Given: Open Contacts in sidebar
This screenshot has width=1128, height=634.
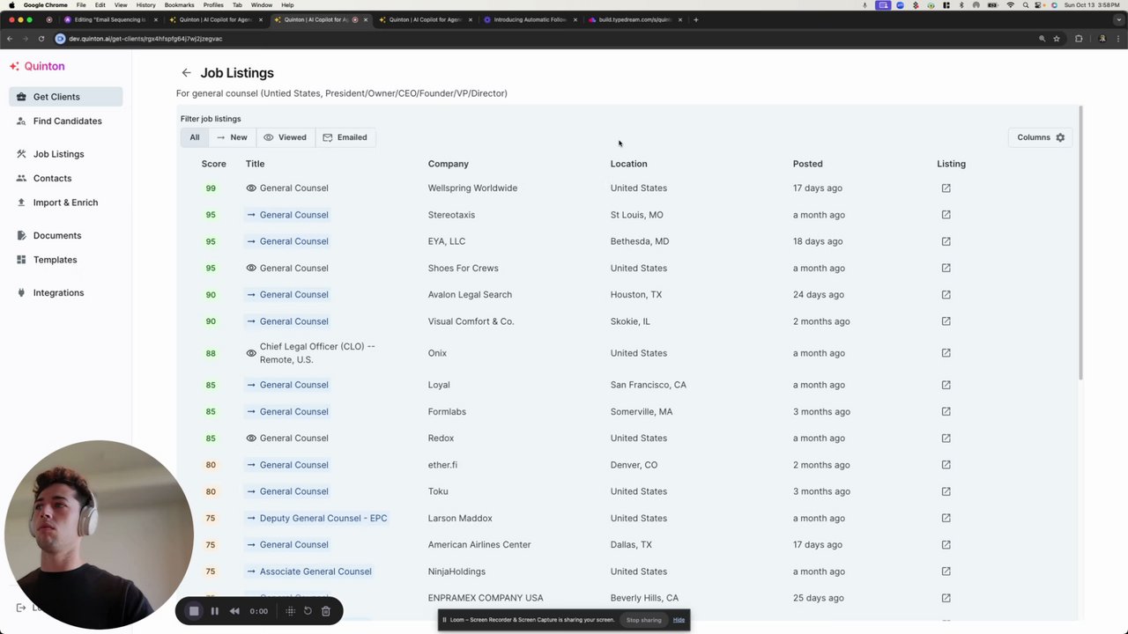Looking at the screenshot, I should point(66,178).
